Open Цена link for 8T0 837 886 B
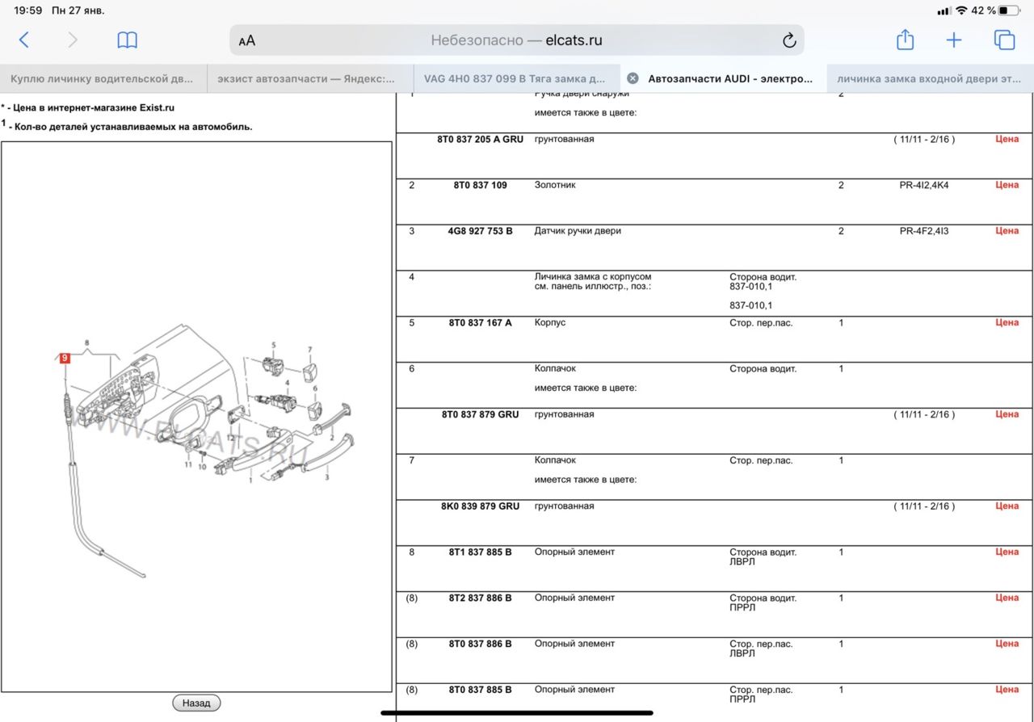This screenshot has height=722, width=1034. click(1007, 644)
